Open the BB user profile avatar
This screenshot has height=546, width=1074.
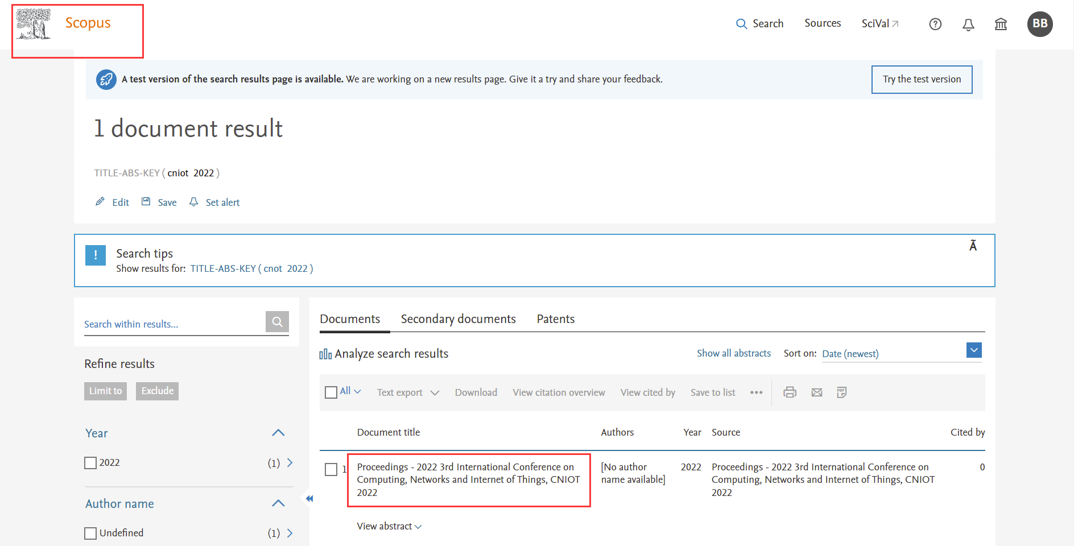tap(1040, 24)
